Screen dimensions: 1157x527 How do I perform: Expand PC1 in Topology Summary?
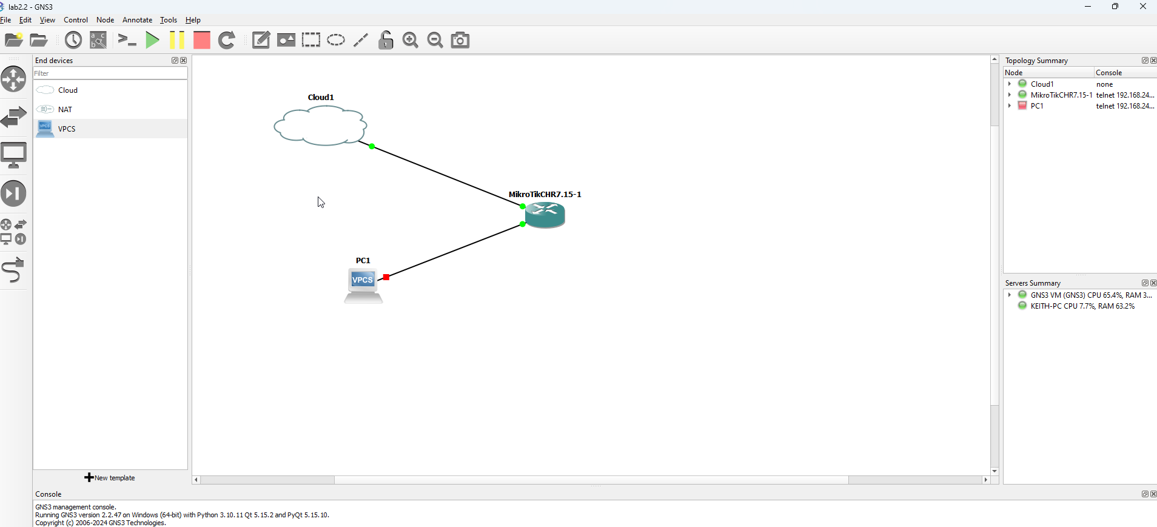coord(1010,106)
